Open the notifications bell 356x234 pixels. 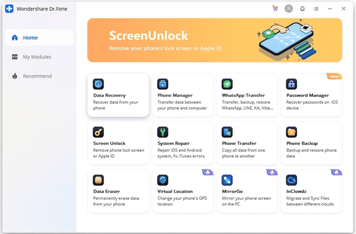click(302, 8)
